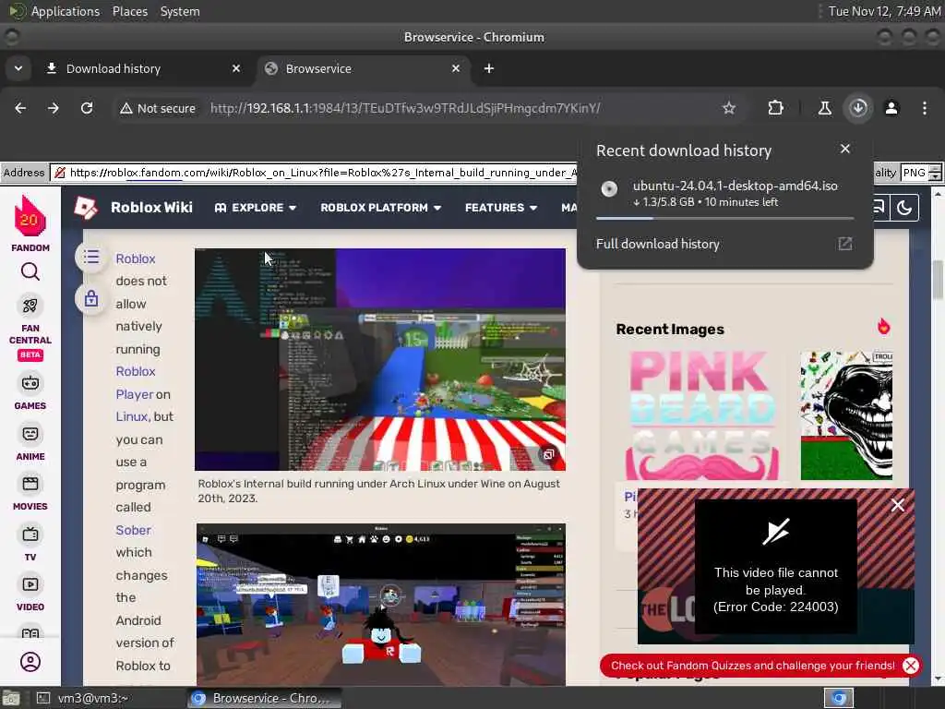This screenshot has width=945, height=709.
Task: Go back with the browser back arrow
Action: coord(20,108)
